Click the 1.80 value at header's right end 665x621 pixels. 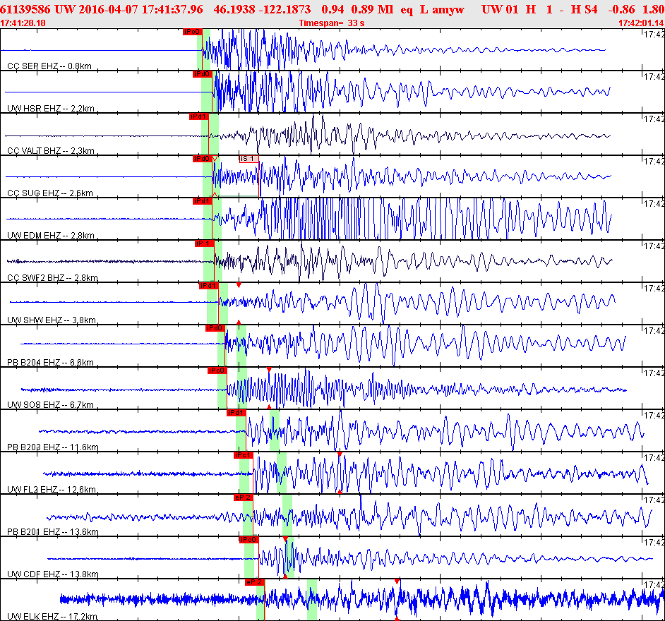coord(654,9)
